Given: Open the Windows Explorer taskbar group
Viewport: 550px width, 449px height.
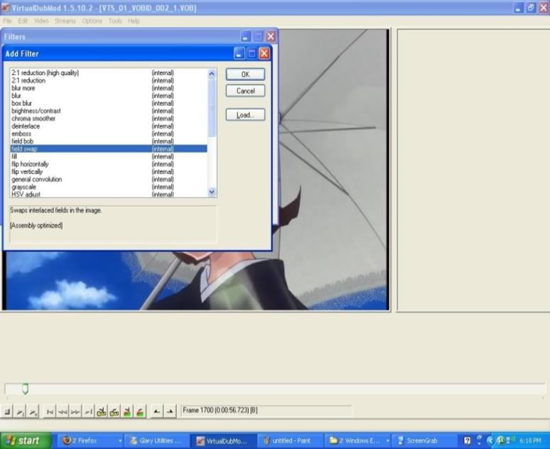Looking at the screenshot, I should (x=358, y=440).
